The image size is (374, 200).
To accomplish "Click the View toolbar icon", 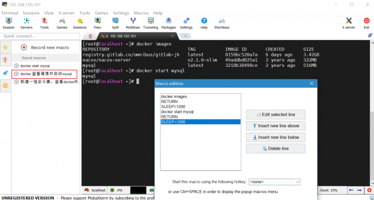I will tap(97, 23).
